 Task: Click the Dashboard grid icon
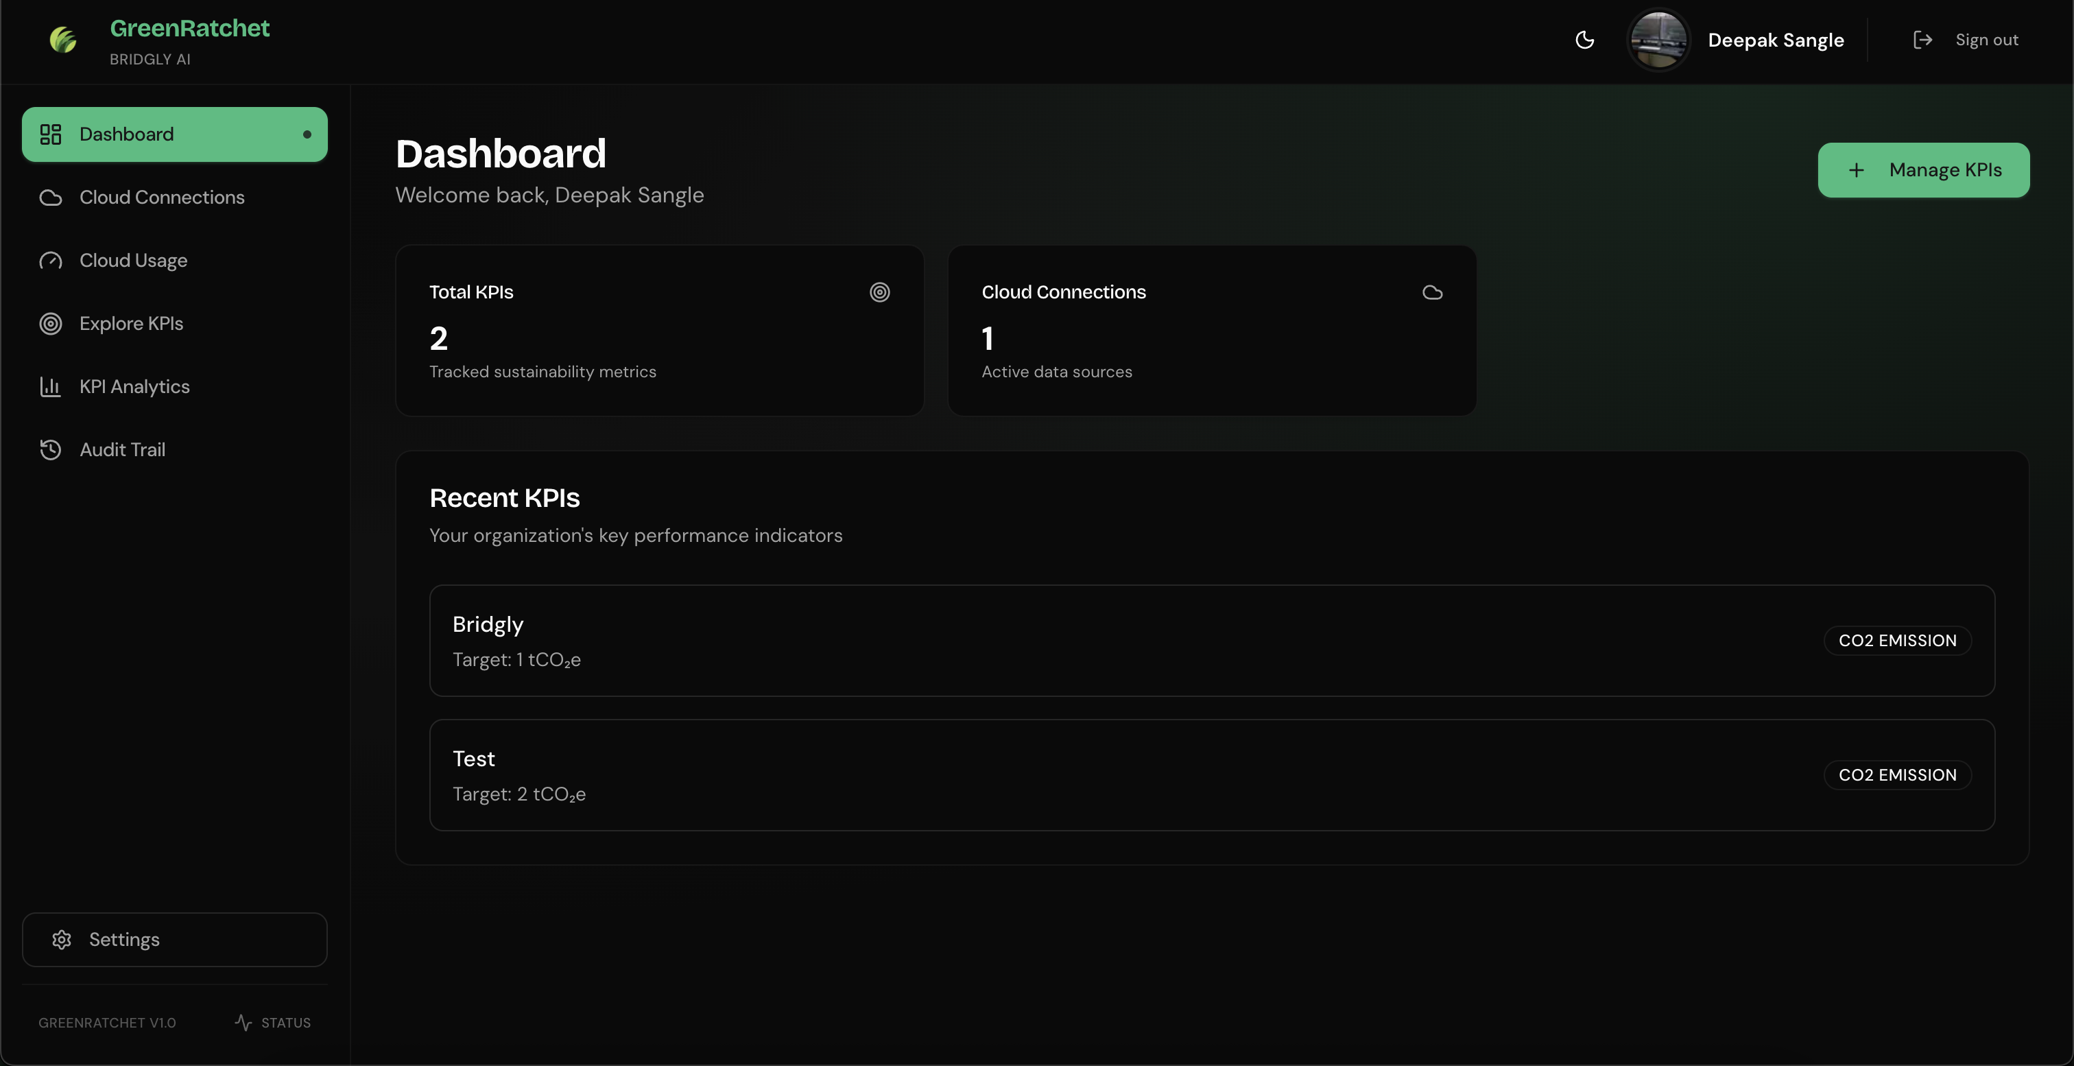(51, 134)
